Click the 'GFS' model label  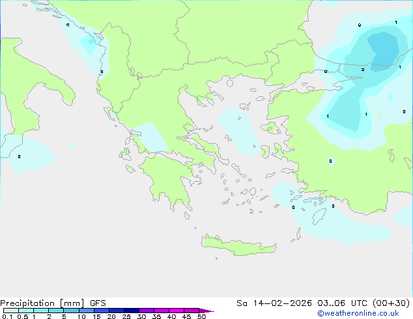[x=98, y=303]
